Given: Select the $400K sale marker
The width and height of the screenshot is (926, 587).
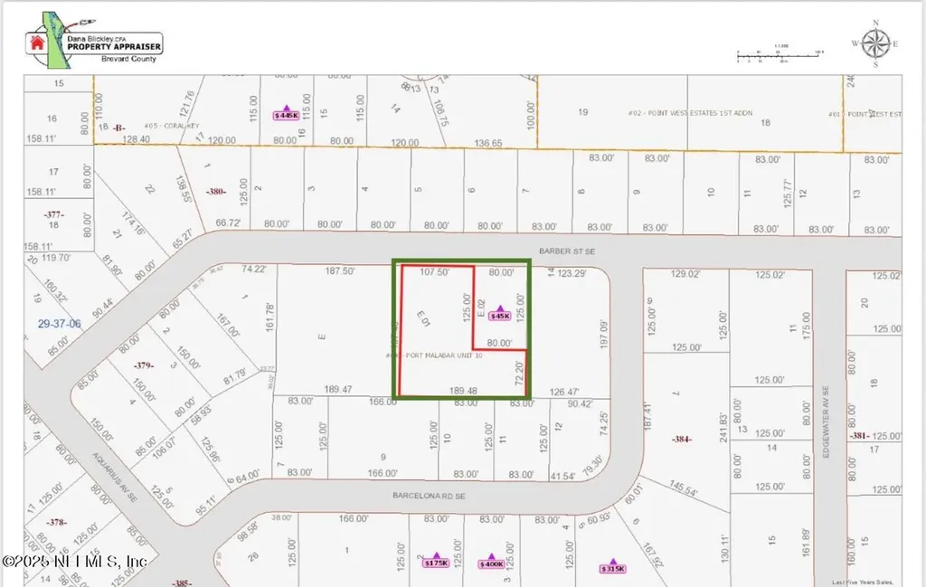Looking at the screenshot, I should coord(491,561).
